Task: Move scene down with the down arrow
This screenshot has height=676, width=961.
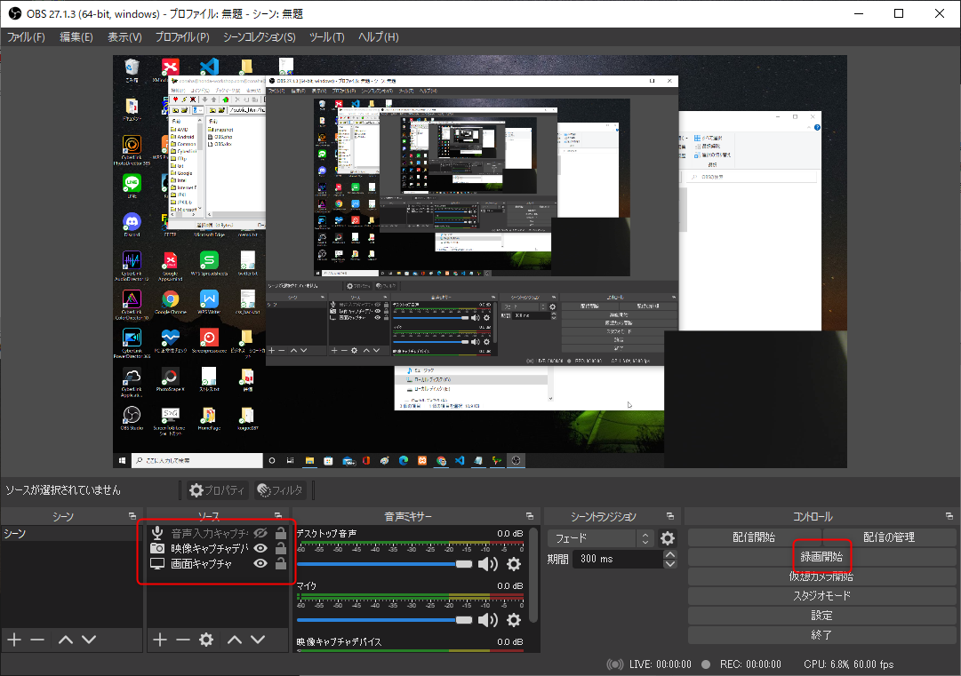Action: (89, 640)
